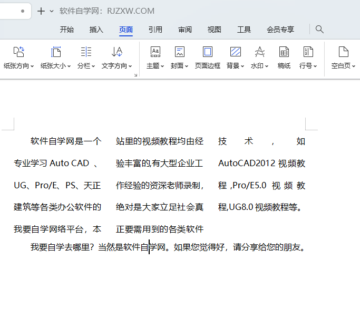Click the theme (主题) icon

click(x=155, y=52)
